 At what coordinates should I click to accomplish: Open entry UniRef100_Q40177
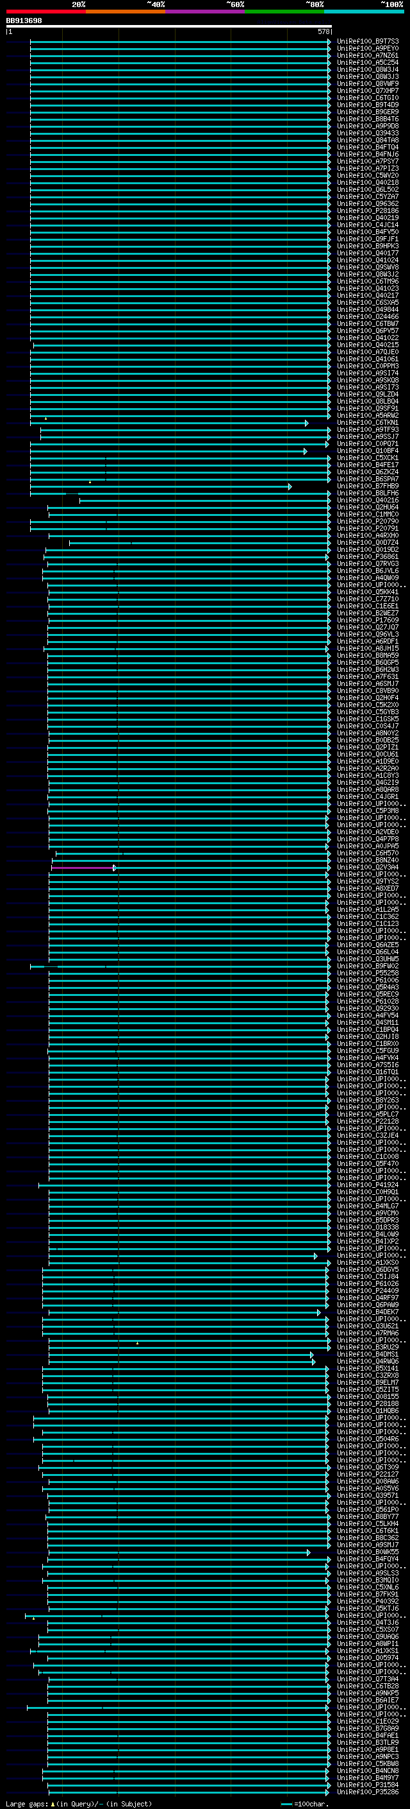click(x=368, y=253)
